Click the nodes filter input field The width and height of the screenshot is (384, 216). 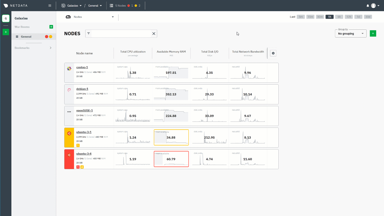coord(121,34)
